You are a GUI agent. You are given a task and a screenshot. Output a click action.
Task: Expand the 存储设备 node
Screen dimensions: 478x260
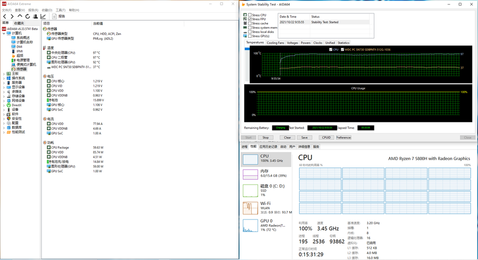pyautogui.click(x=4, y=96)
